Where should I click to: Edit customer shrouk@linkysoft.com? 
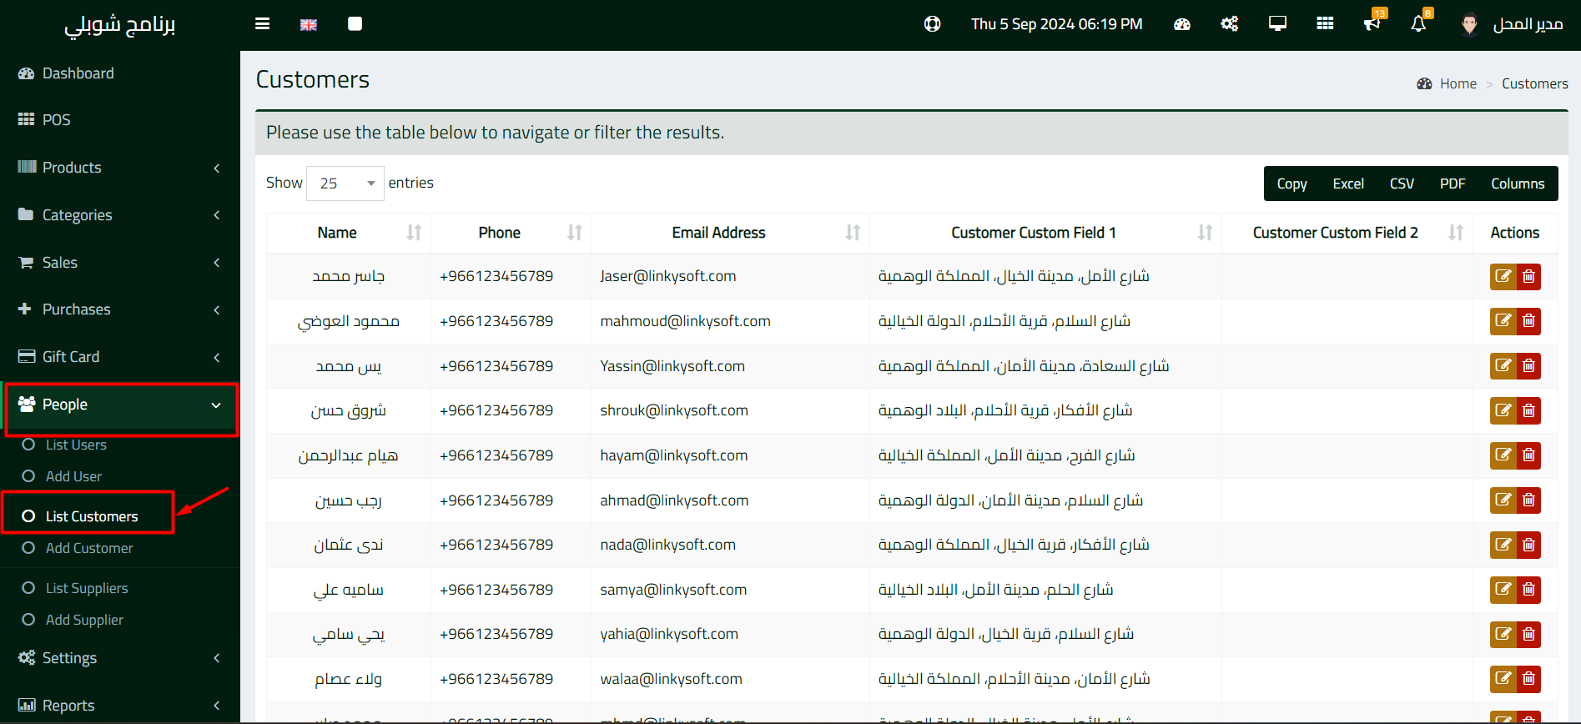click(1503, 410)
